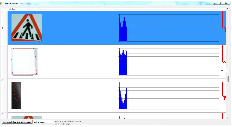Select the white square contour thumbnail in row 34

point(24,62)
